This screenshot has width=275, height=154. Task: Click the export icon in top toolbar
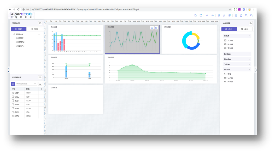pos(201,15)
